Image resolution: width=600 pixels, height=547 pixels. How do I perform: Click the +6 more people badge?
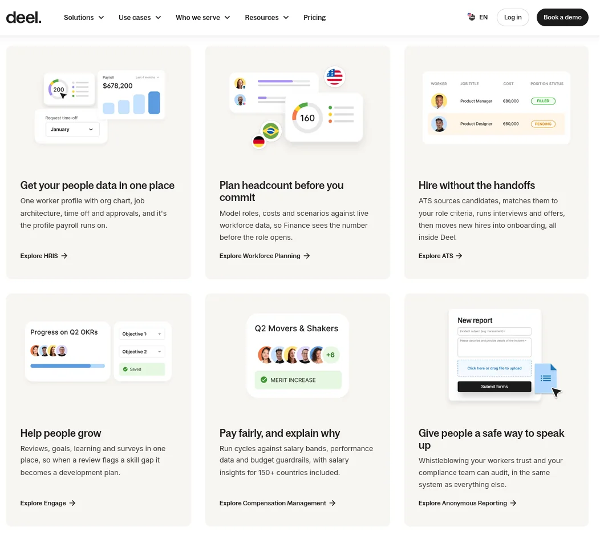click(x=330, y=355)
